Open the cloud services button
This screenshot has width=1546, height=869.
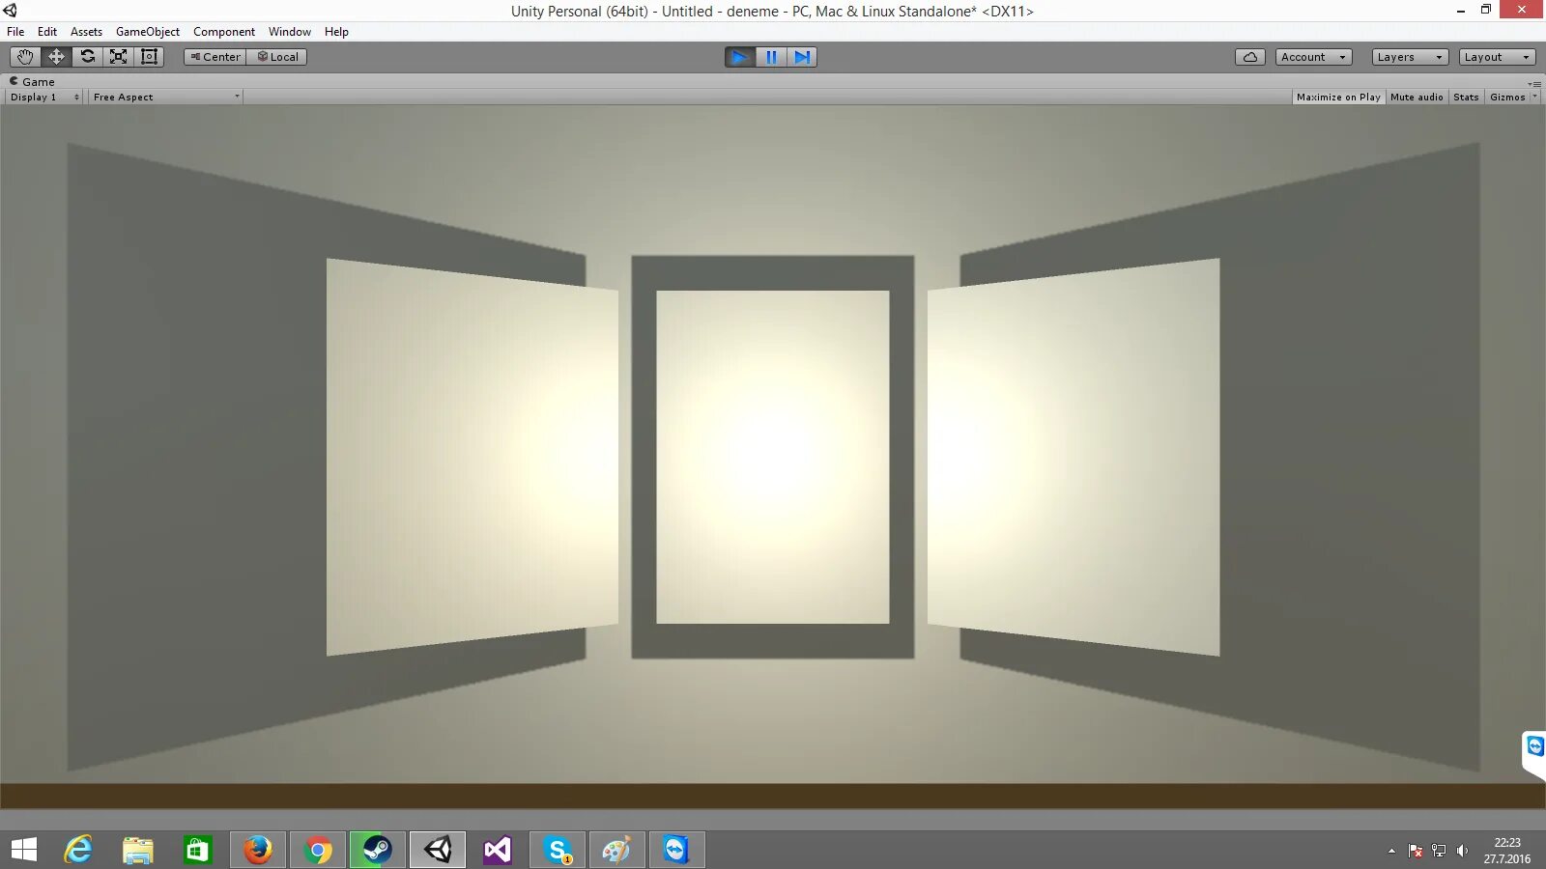tap(1250, 57)
